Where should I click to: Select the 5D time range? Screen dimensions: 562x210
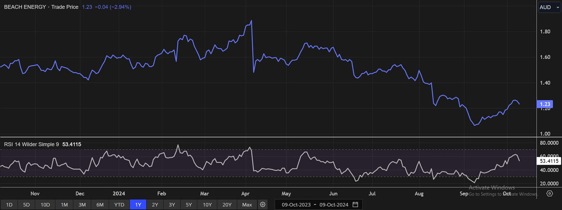[x=27, y=205]
